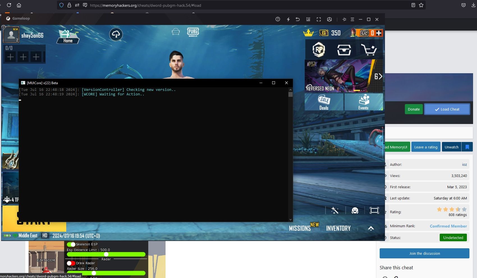Open Gameloop hamburger menu
Viewport: 477px width, 278px height.
pos(352,19)
